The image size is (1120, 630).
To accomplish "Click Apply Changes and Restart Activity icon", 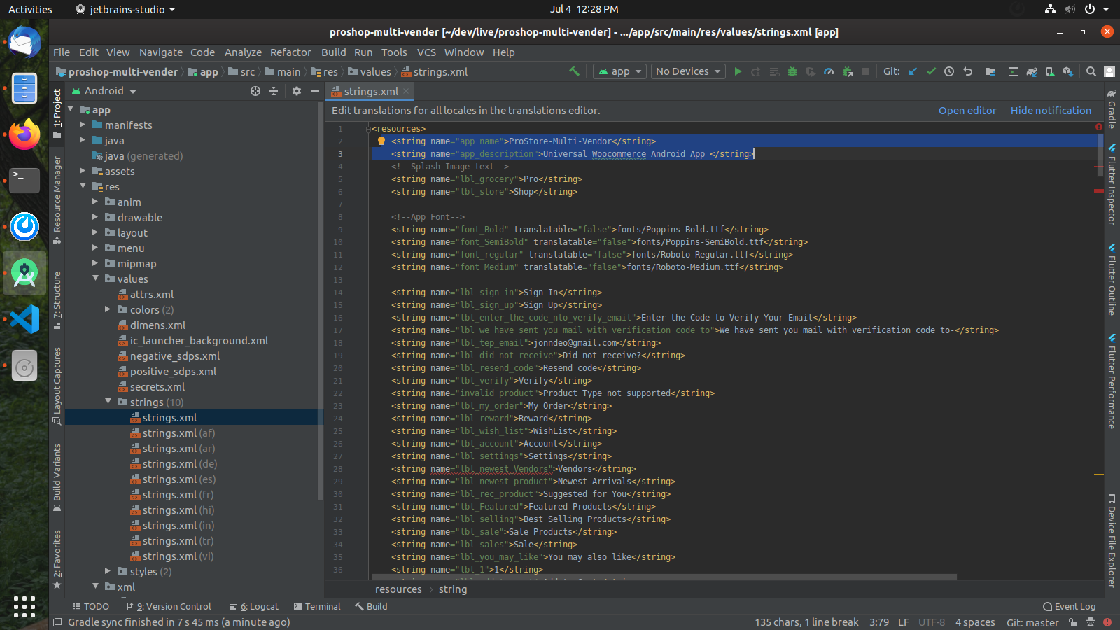I will tap(756, 71).
